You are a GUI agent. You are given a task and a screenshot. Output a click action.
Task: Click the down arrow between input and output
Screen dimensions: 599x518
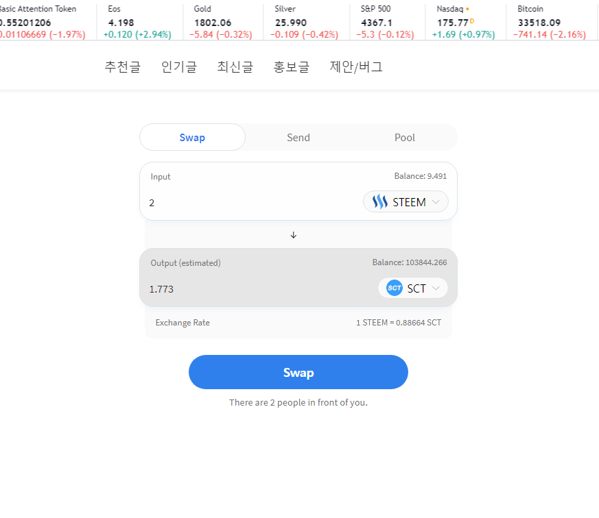(294, 235)
